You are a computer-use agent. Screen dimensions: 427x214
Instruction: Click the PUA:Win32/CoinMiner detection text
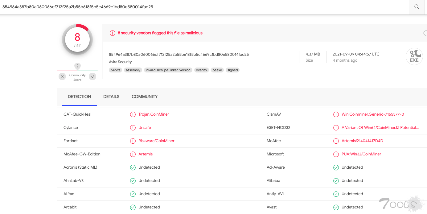tap(361, 154)
